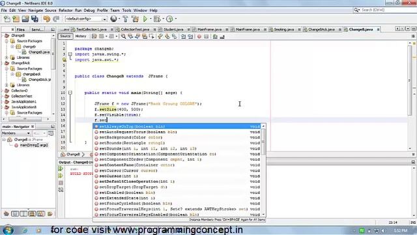This screenshot has width=417, height=235.
Task: Click the Profile Project toolbar icon
Action: coord(169,19)
